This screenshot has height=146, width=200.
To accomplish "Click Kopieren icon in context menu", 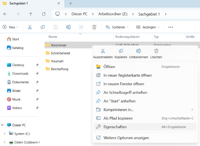I will point(121,51).
